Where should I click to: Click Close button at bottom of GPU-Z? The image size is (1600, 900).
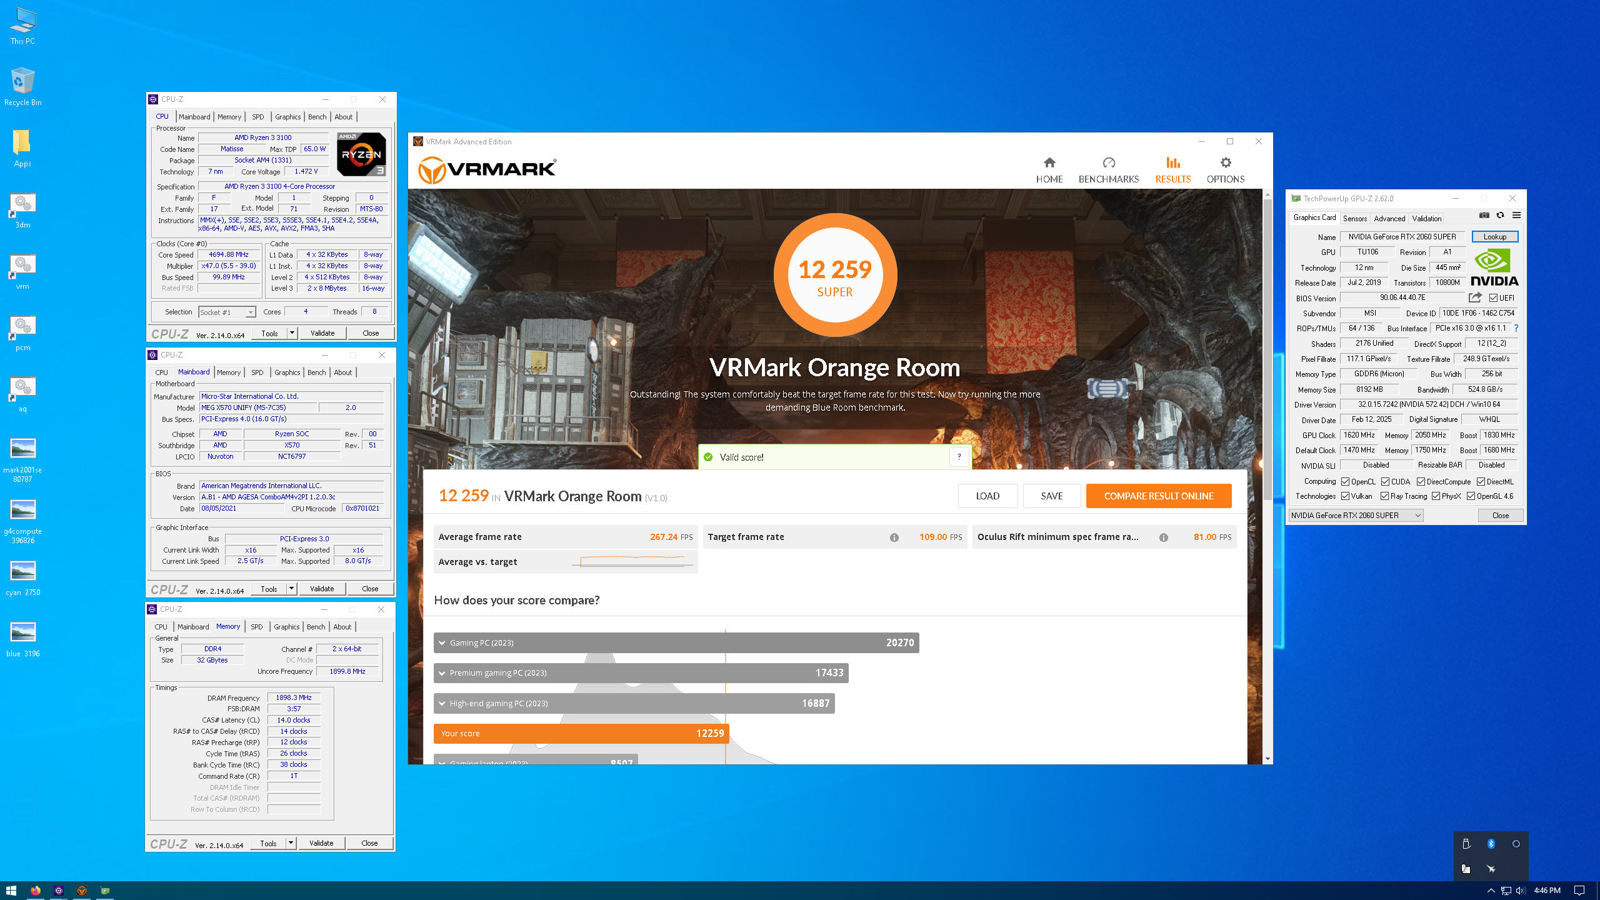coord(1500,516)
